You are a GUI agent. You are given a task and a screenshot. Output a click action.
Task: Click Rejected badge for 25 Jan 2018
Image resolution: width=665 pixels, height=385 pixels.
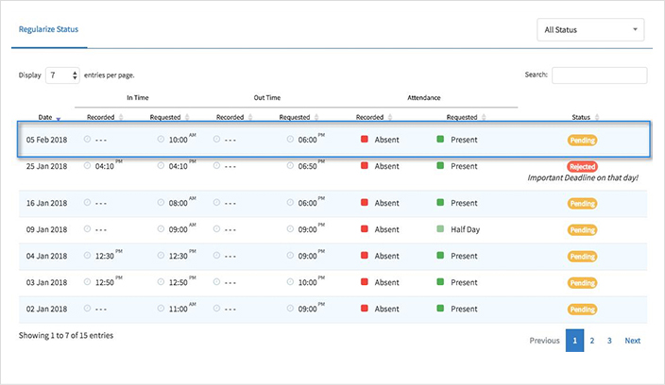click(582, 166)
